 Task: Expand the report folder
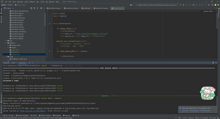8,48
